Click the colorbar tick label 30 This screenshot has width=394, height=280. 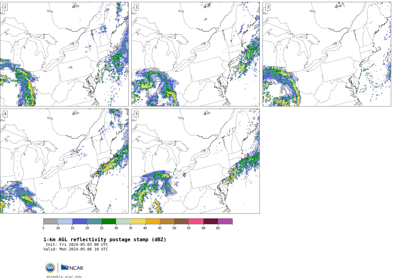(116, 228)
